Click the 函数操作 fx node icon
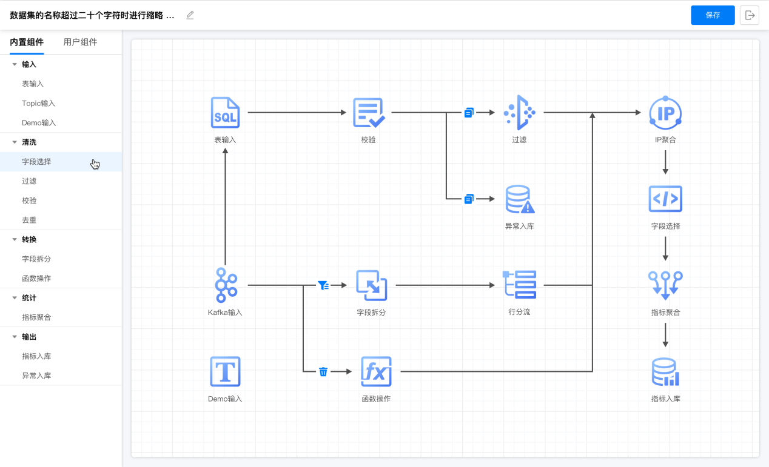Viewport: 769px width, 467px height. pos(376,371)
